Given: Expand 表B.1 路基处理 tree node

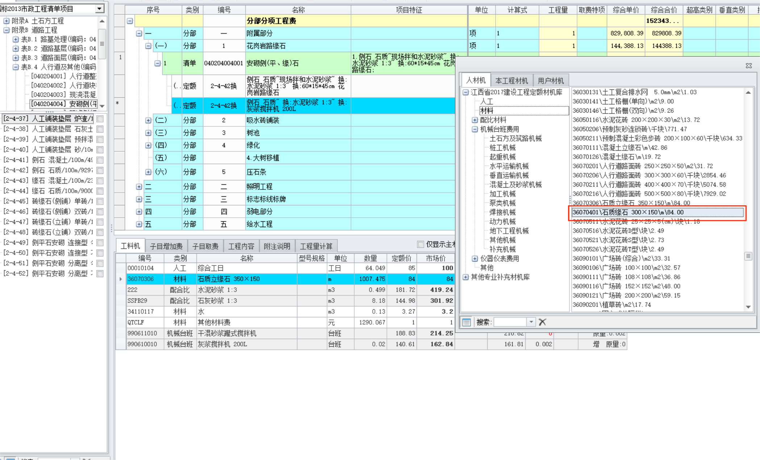Looking at the screenshot, I should 16,39.
